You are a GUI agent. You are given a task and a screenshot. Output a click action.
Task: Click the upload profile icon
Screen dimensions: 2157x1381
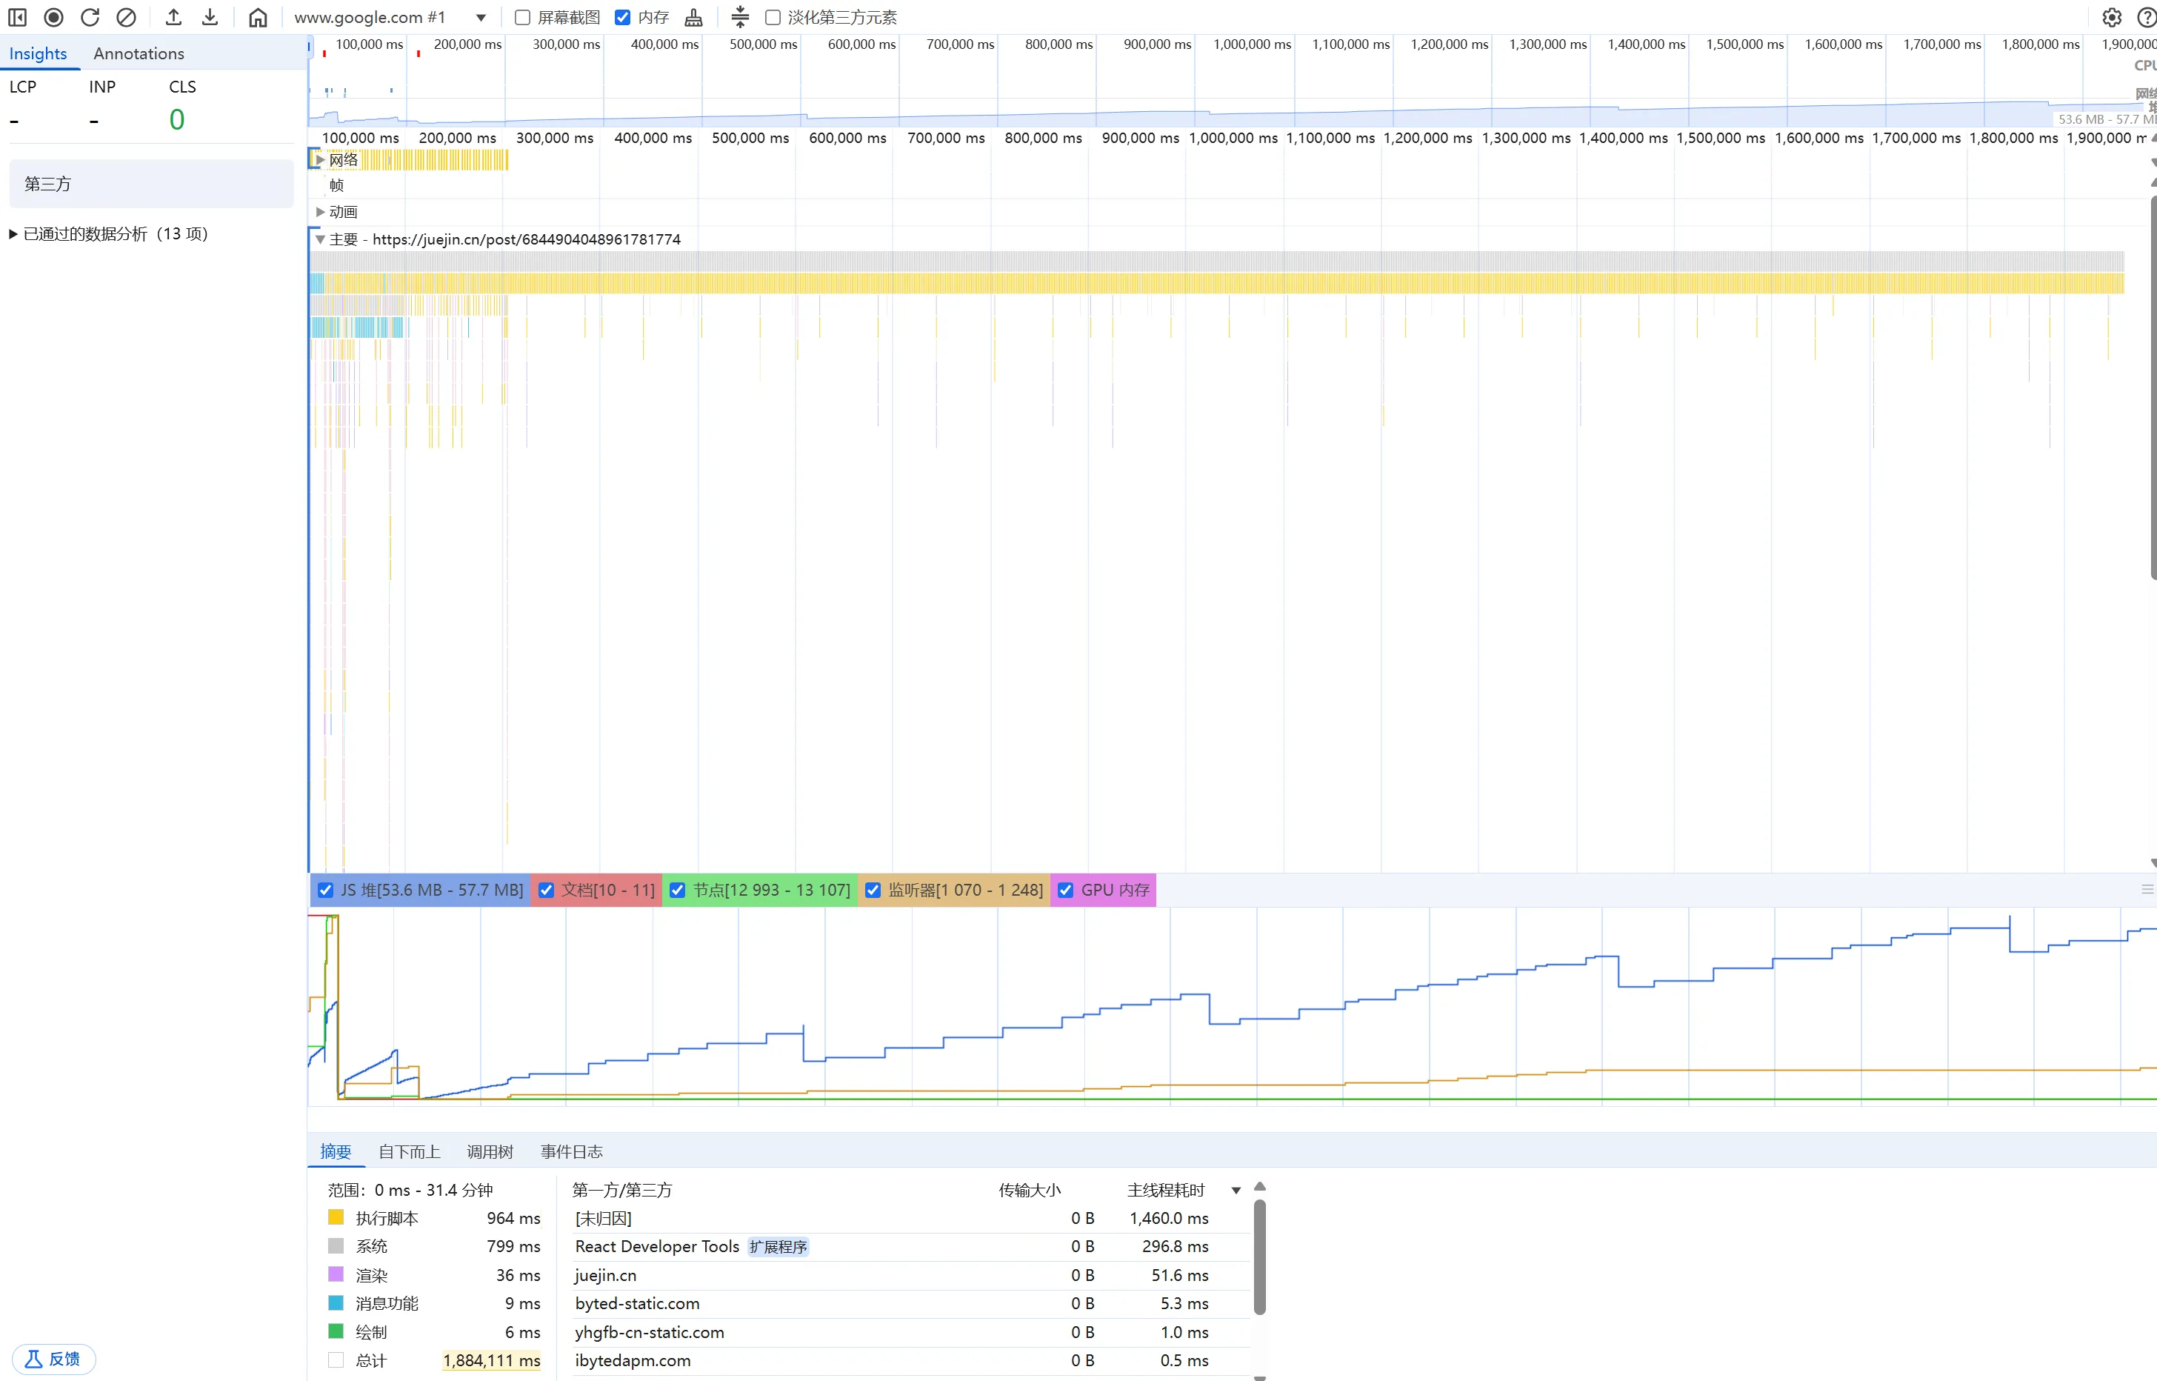pos(174,17)
